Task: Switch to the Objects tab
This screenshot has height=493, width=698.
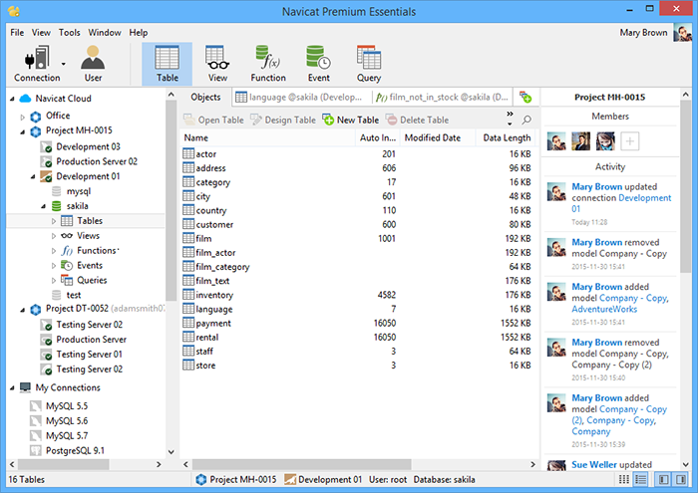Action: [205, 97]
